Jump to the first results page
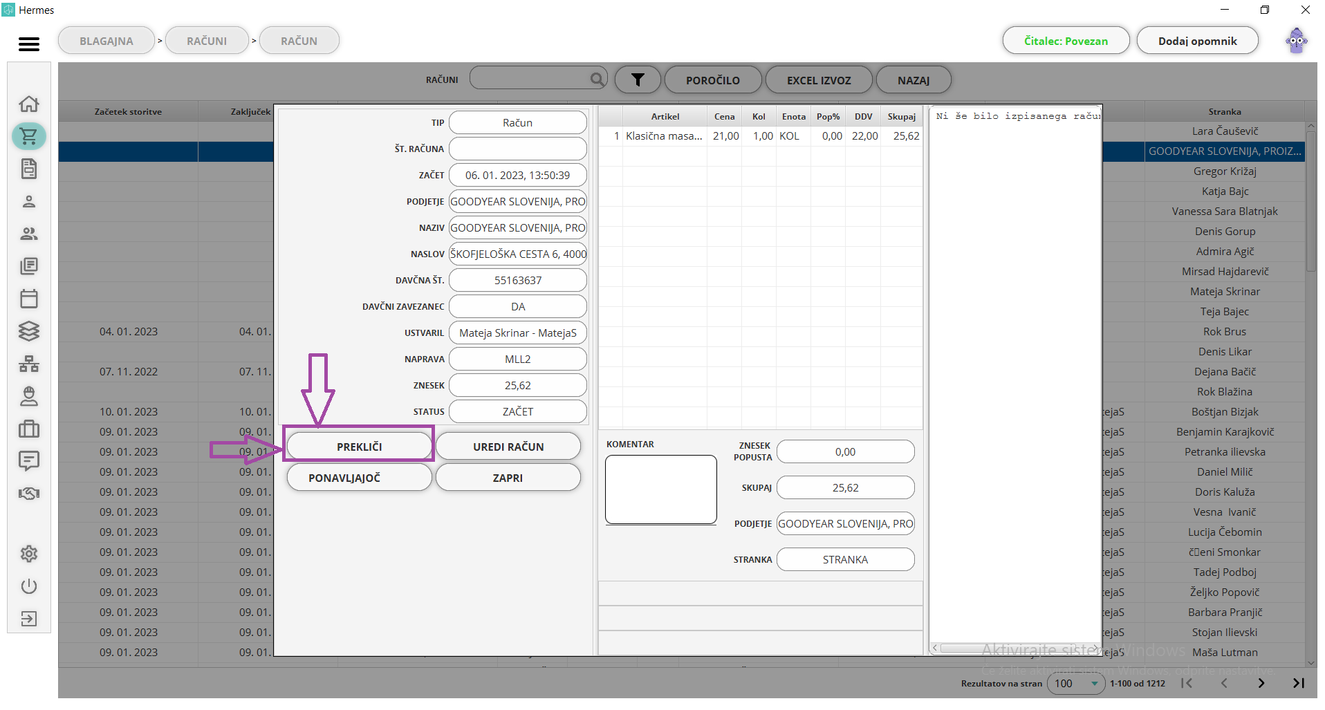The width and height of the screenshot is (1325, 710). 1187,683
